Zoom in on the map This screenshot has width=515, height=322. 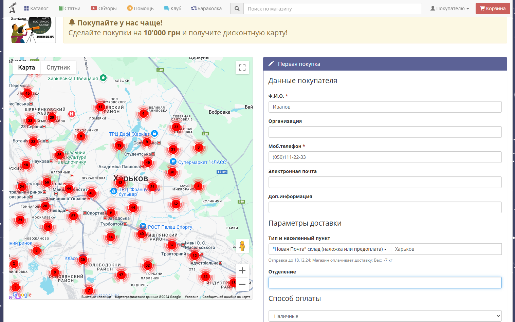(242, 270)
